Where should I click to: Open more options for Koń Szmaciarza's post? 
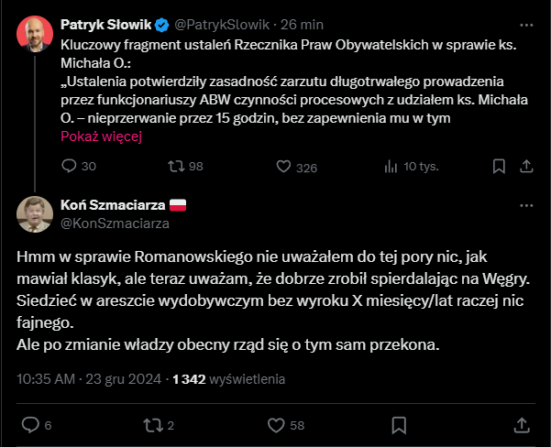525,205
